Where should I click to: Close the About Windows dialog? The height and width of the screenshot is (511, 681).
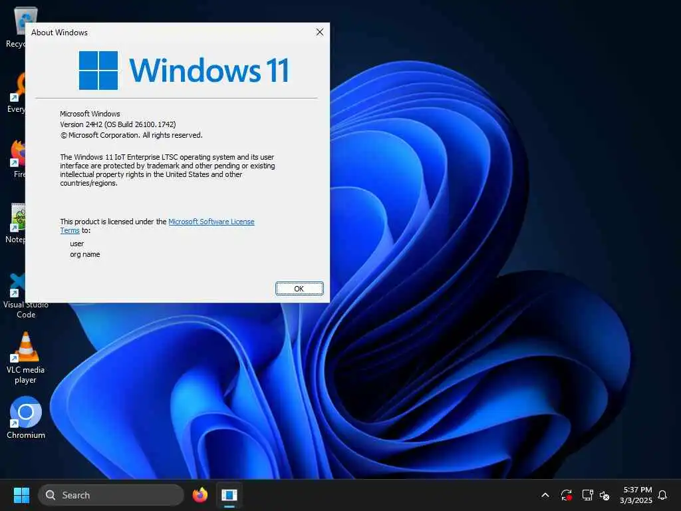pyautogui.click(x=320, y=32)
